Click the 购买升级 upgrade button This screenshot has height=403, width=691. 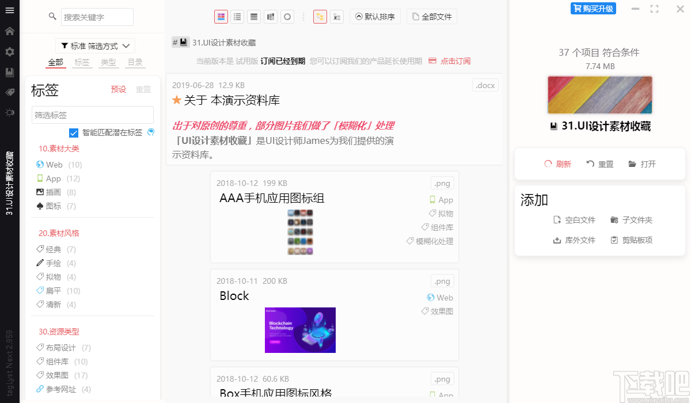pyautogui.click(x=593, y=8)
